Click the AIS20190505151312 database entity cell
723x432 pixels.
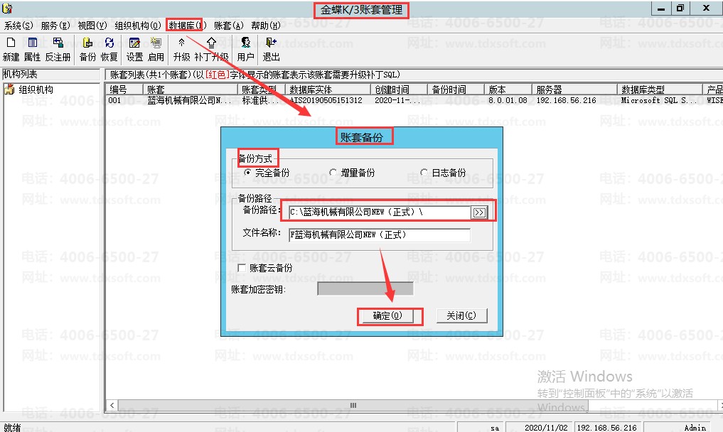[x=326, y=100]
